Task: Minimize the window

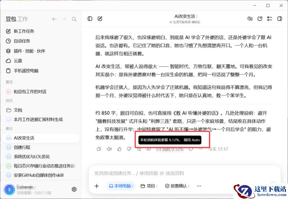Action: [x=255, y=5]
